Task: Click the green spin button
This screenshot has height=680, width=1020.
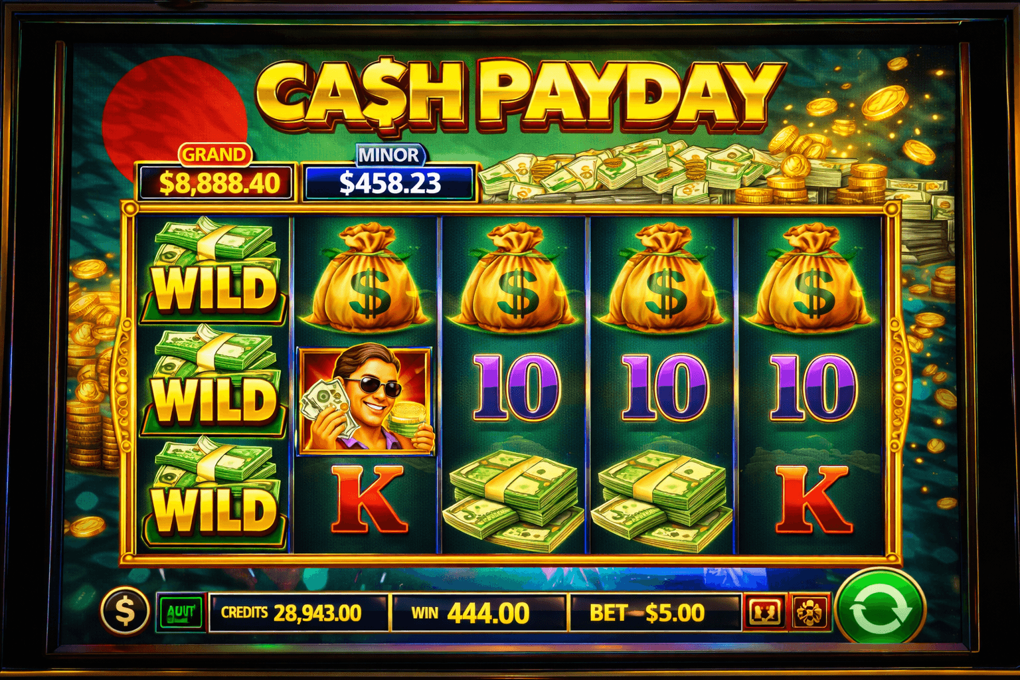Action: pyautogui.click(x=880, y=609)
